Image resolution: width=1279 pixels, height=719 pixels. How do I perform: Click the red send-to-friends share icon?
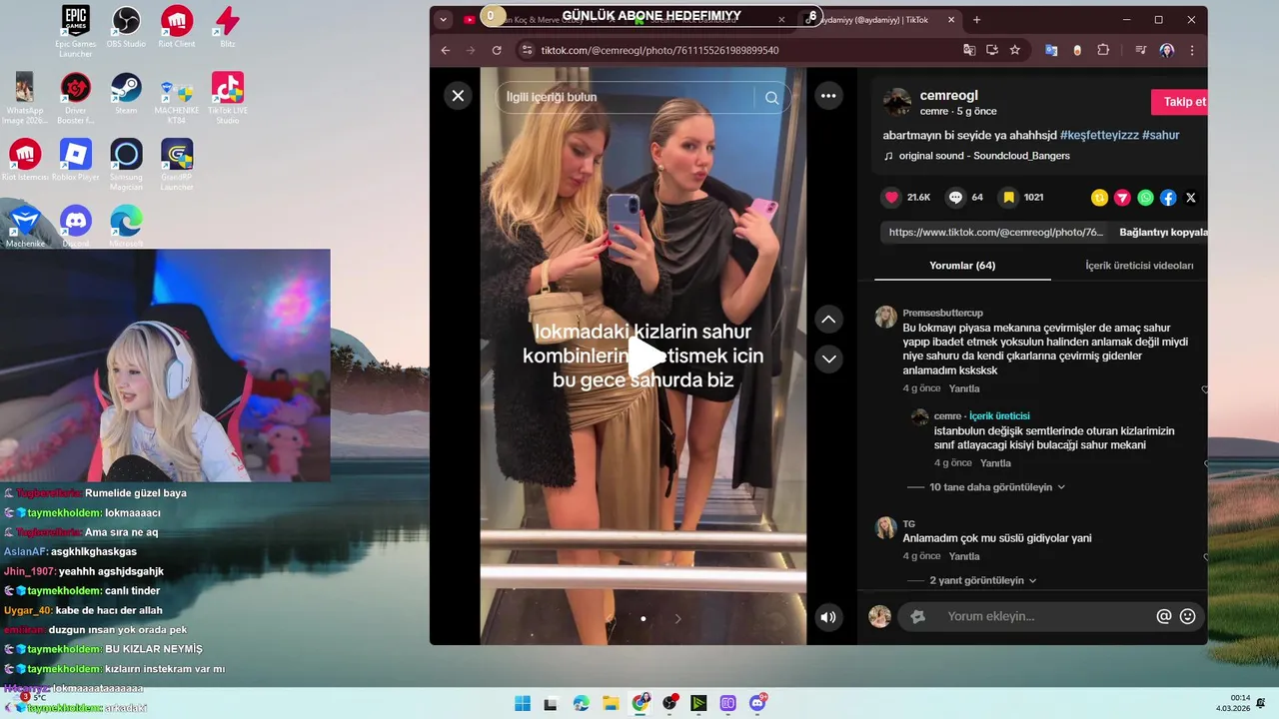pos(1122,198)
